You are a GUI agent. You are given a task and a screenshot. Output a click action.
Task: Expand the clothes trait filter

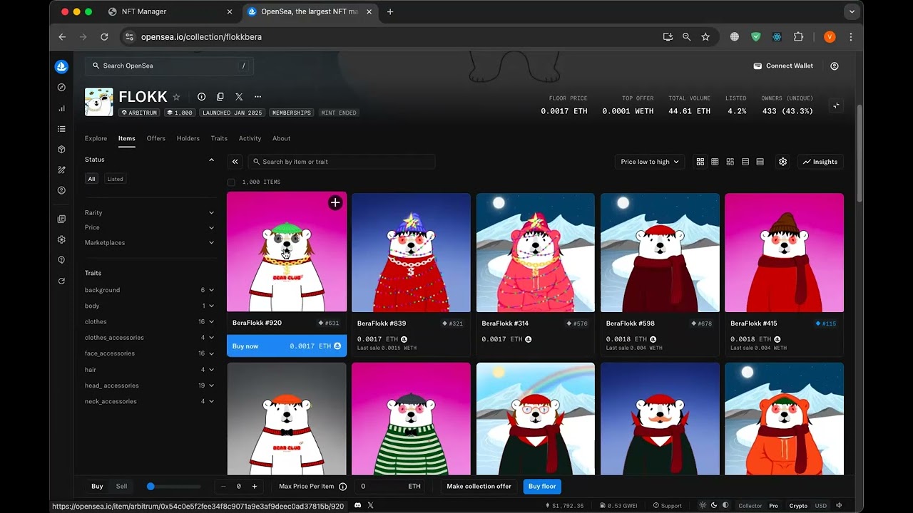(149, 321)
